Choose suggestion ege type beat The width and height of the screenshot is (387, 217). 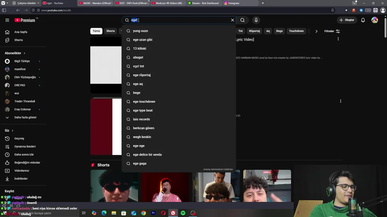point(179,110)
